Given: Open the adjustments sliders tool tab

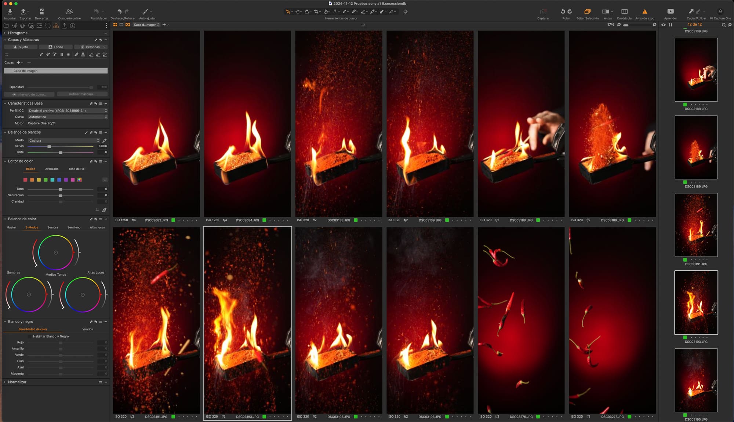Looking at the screenshot, I should [x=39, y=26].
